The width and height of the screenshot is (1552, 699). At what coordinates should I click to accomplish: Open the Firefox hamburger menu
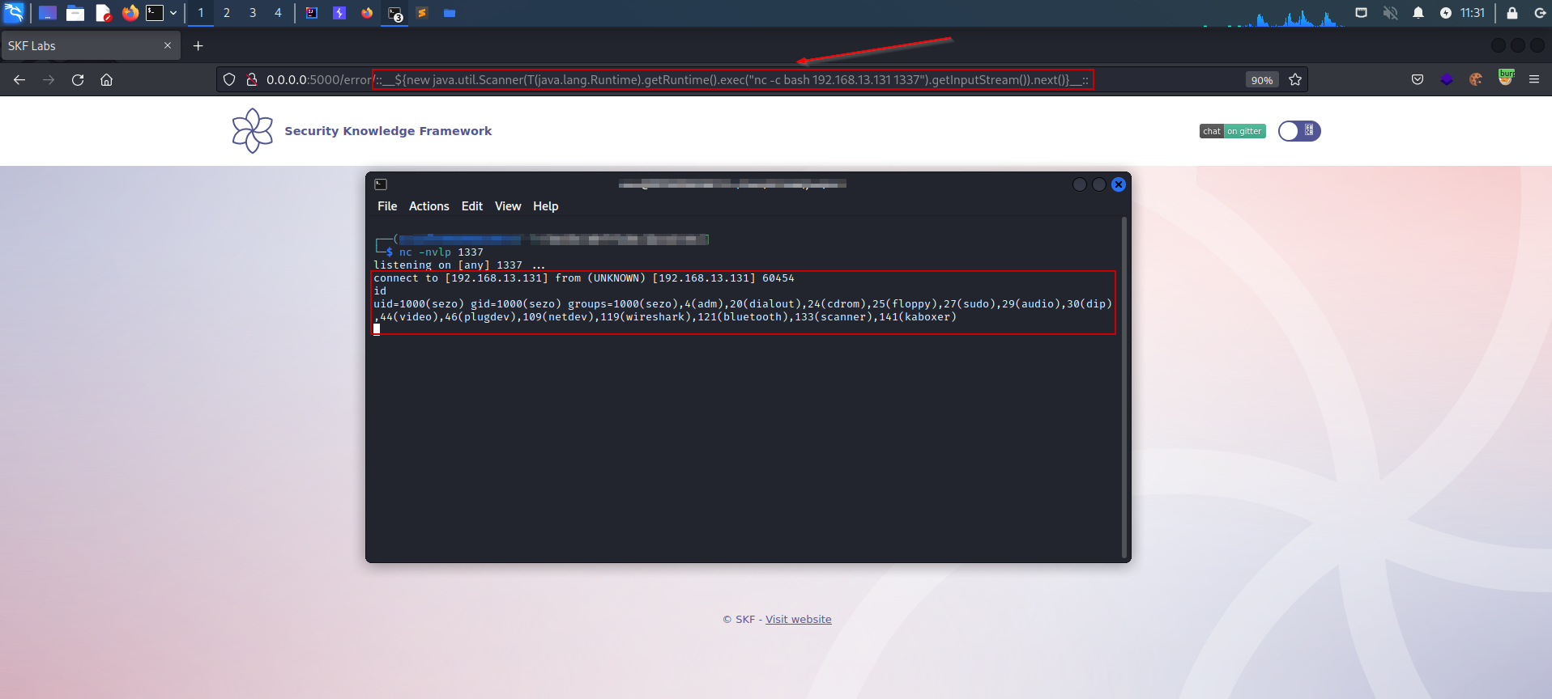click(x=1534, y=80)
